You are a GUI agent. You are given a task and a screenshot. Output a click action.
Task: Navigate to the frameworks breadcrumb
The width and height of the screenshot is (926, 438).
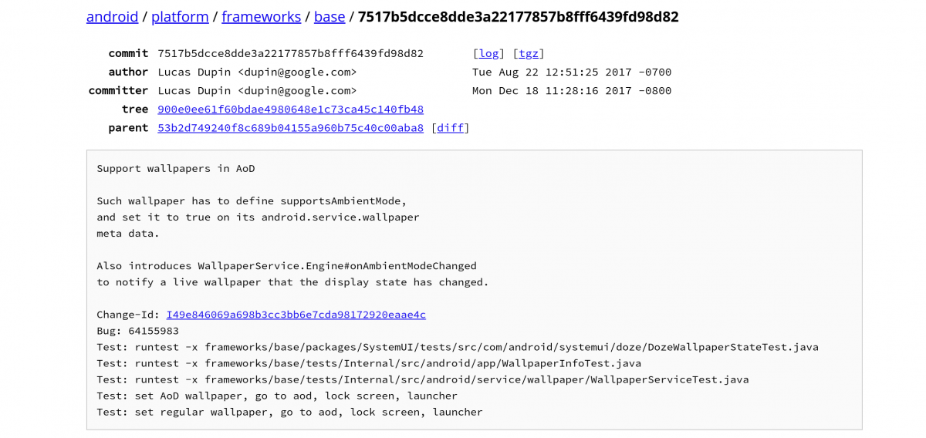coord(261,16)
